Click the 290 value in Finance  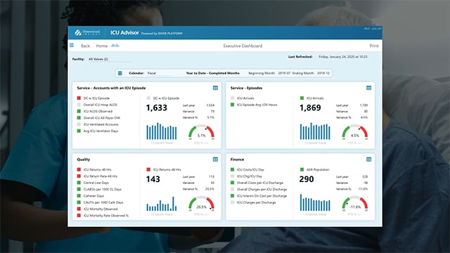click(307, 179)
